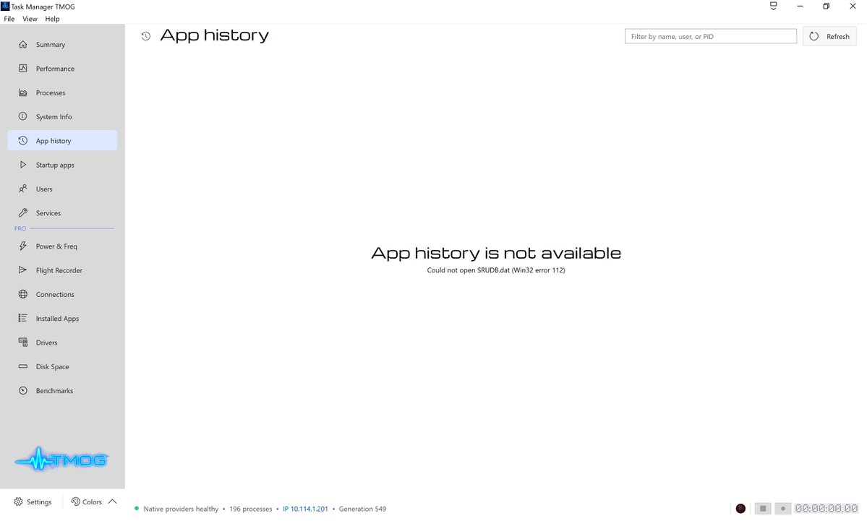Click the Power & Freq lightning icon
Viewport: 867px width, 521px height.
click(x=22, y=246)
